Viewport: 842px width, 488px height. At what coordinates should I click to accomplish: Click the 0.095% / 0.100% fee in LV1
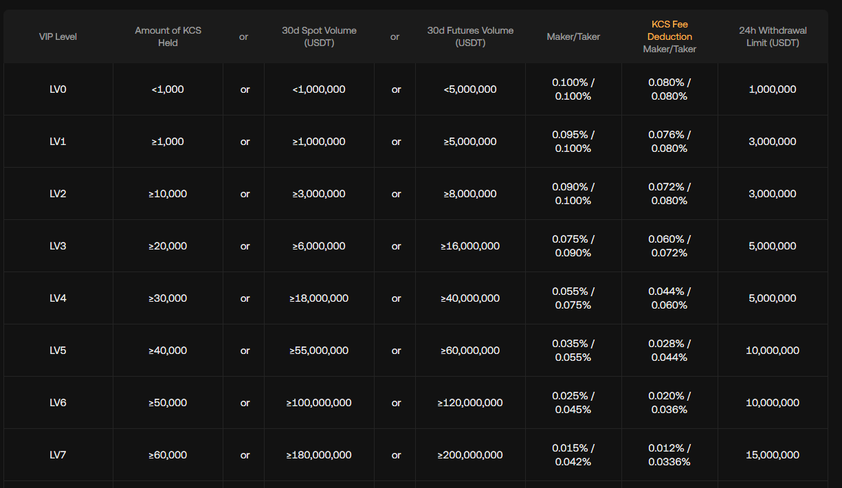[x=573, y=142]
